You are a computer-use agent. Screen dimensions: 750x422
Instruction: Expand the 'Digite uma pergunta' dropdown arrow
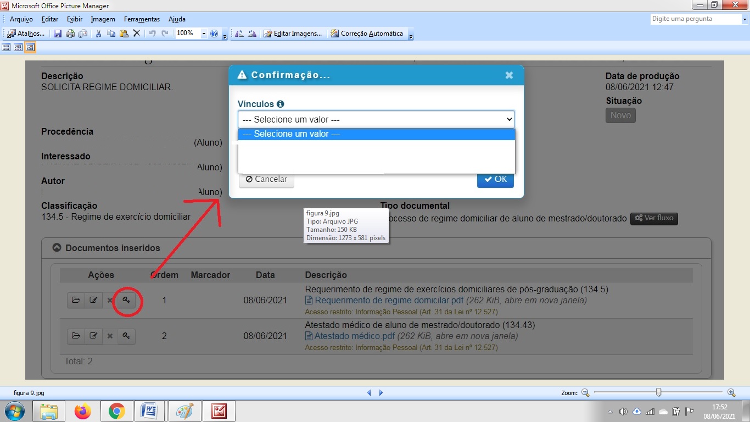743,19
